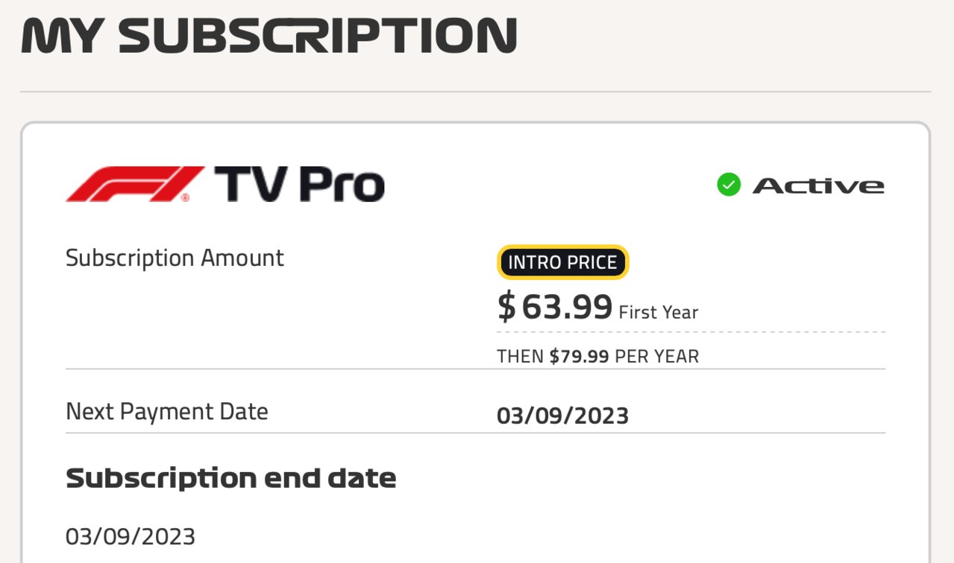Click the MY SUBSCRIPTION heading

tap(269, 34)
